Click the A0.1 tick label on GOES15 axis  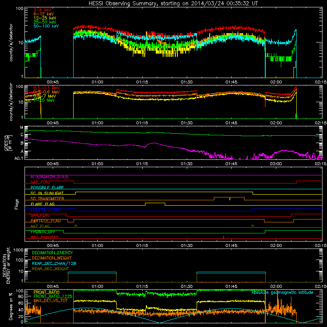click(18, 159)
